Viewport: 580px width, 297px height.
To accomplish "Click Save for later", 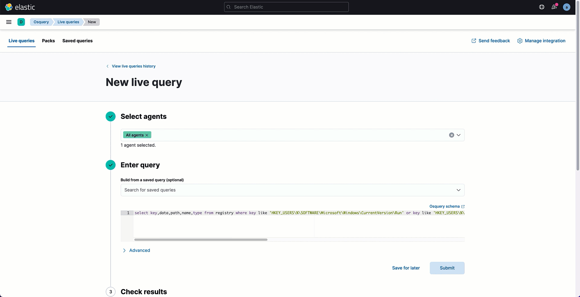I will point(406,268).
